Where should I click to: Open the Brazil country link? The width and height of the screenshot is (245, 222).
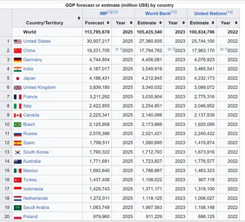(x=29, y=125)
